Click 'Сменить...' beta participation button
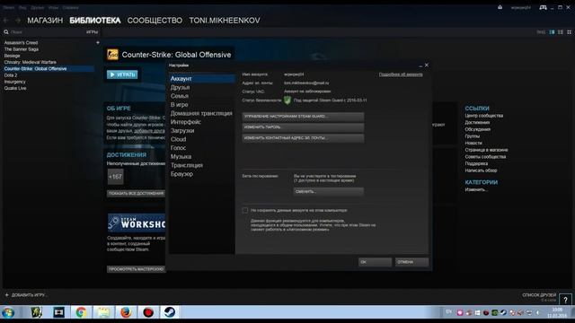 [x=328, y=191]
